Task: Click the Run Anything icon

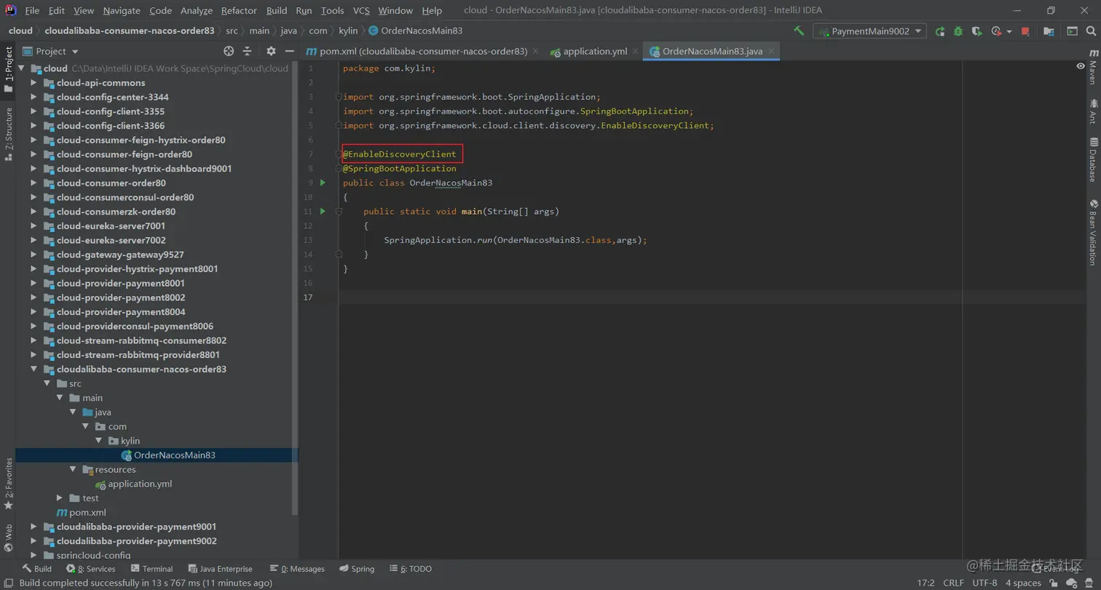Action: [1072, 31]
